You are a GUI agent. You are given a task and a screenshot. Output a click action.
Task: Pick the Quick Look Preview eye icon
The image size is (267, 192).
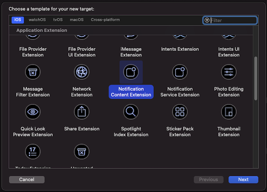[x=32, y=112]
